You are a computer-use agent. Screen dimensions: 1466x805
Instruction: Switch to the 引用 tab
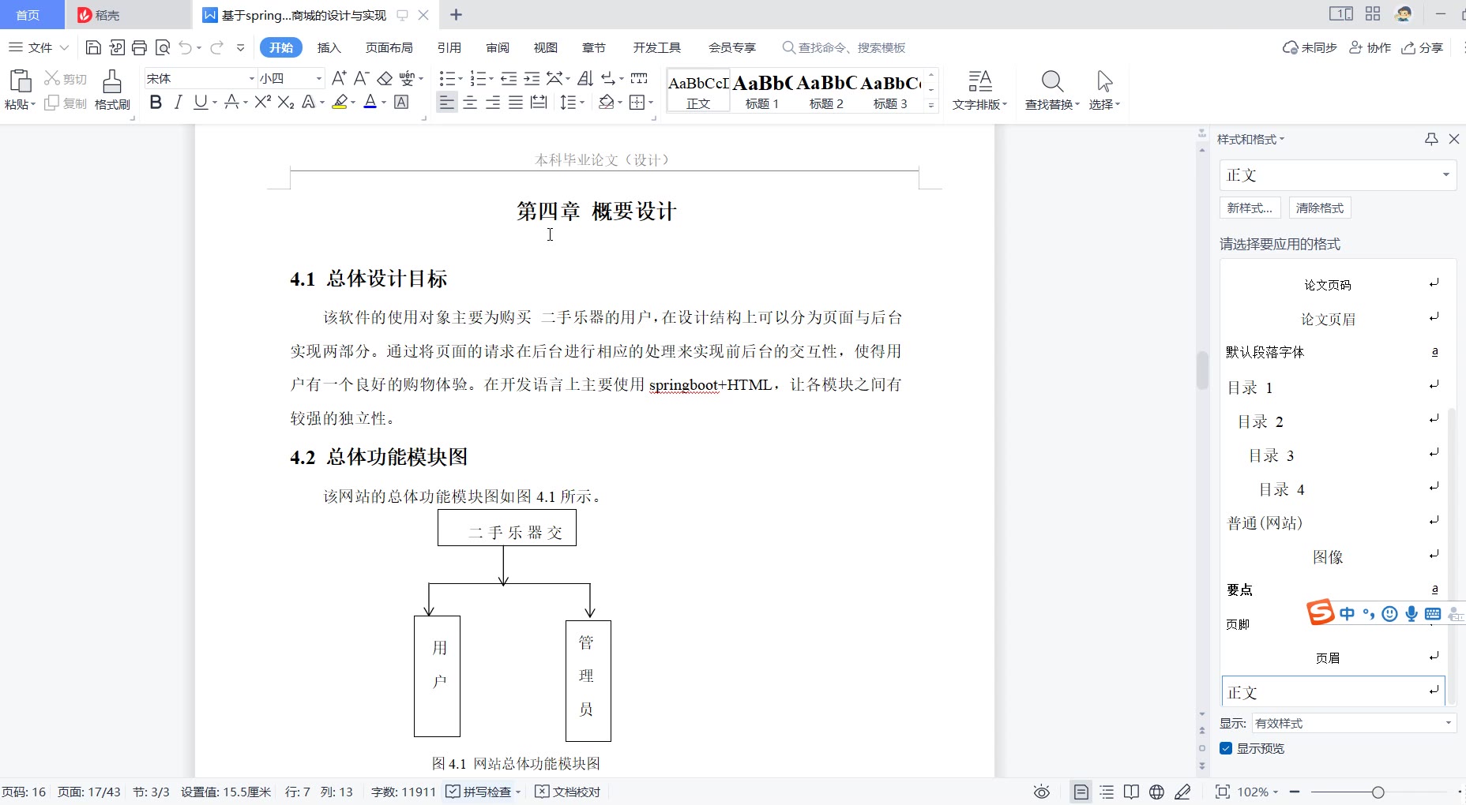pos(449,47)
